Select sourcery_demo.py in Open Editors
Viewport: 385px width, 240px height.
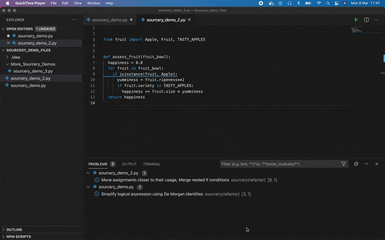pyautogui.click(x=35, y=36)
